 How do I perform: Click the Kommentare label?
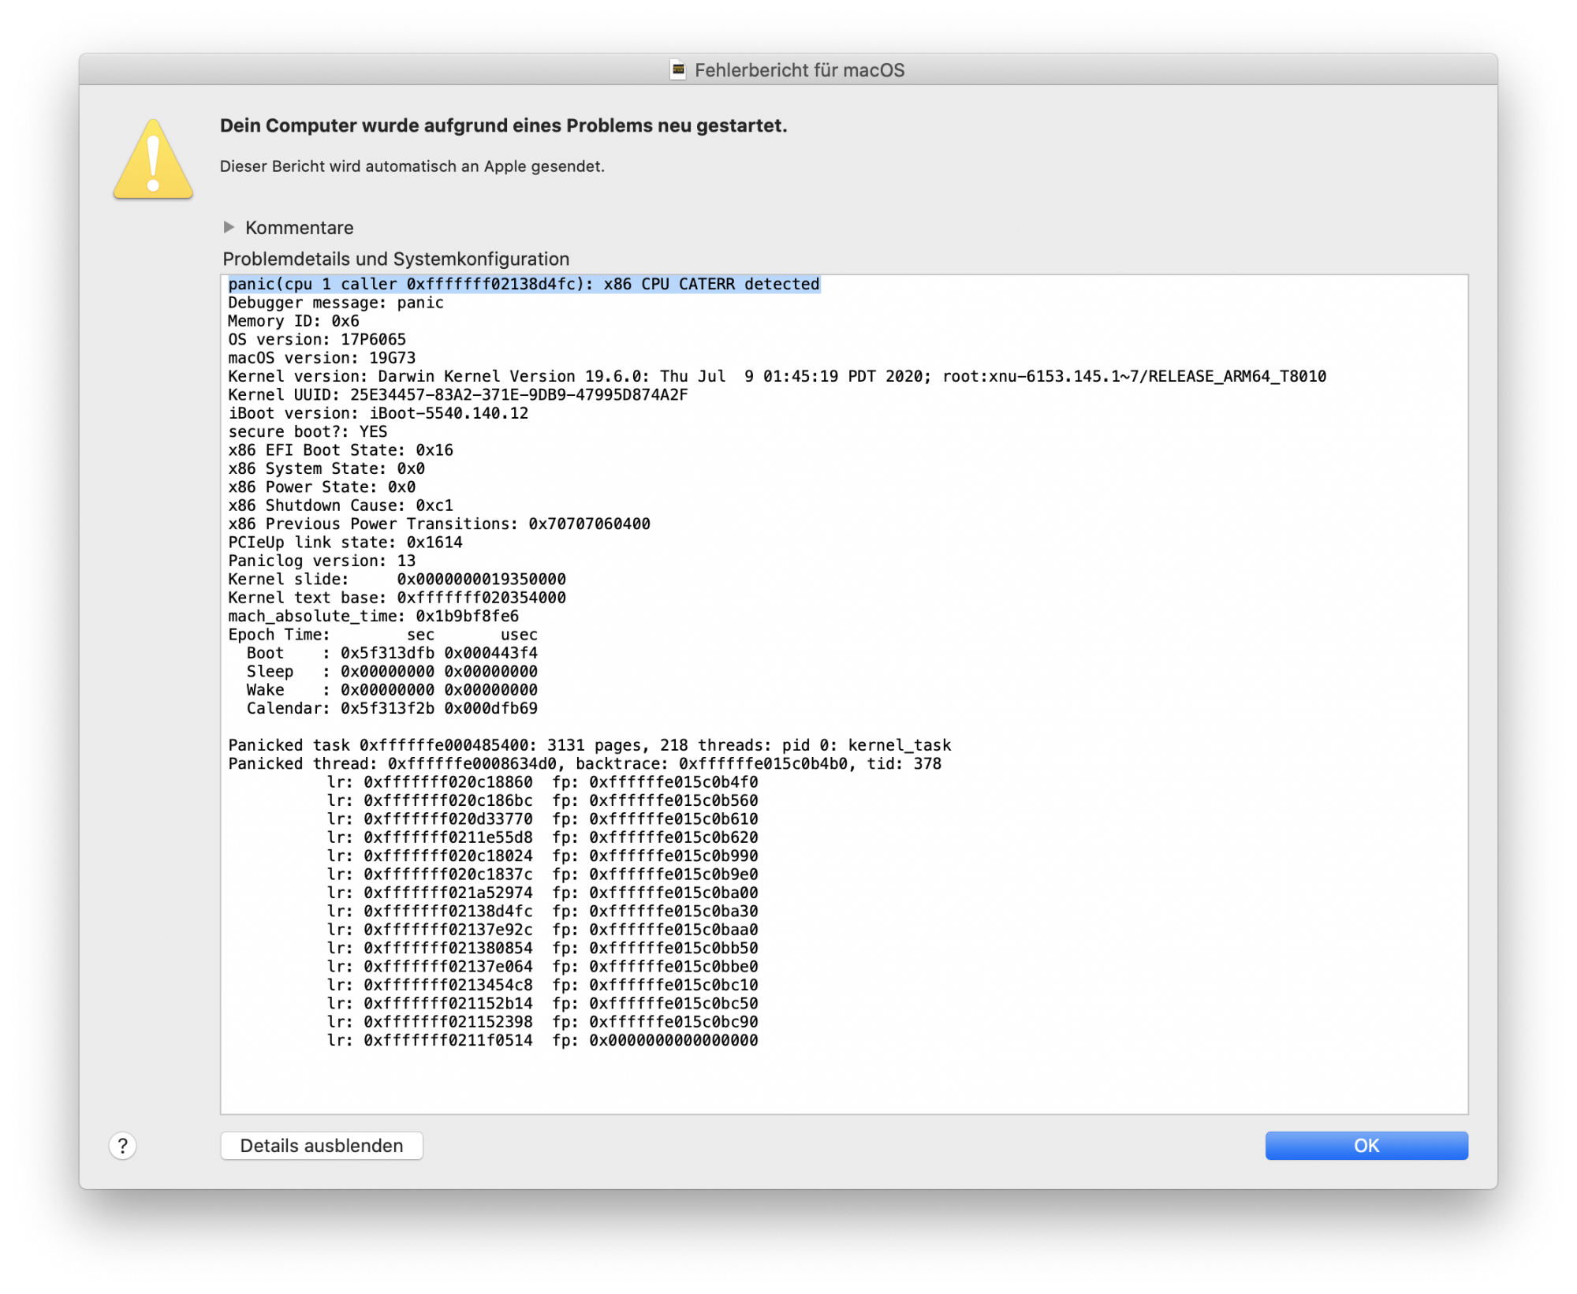[x=299, y=228]
